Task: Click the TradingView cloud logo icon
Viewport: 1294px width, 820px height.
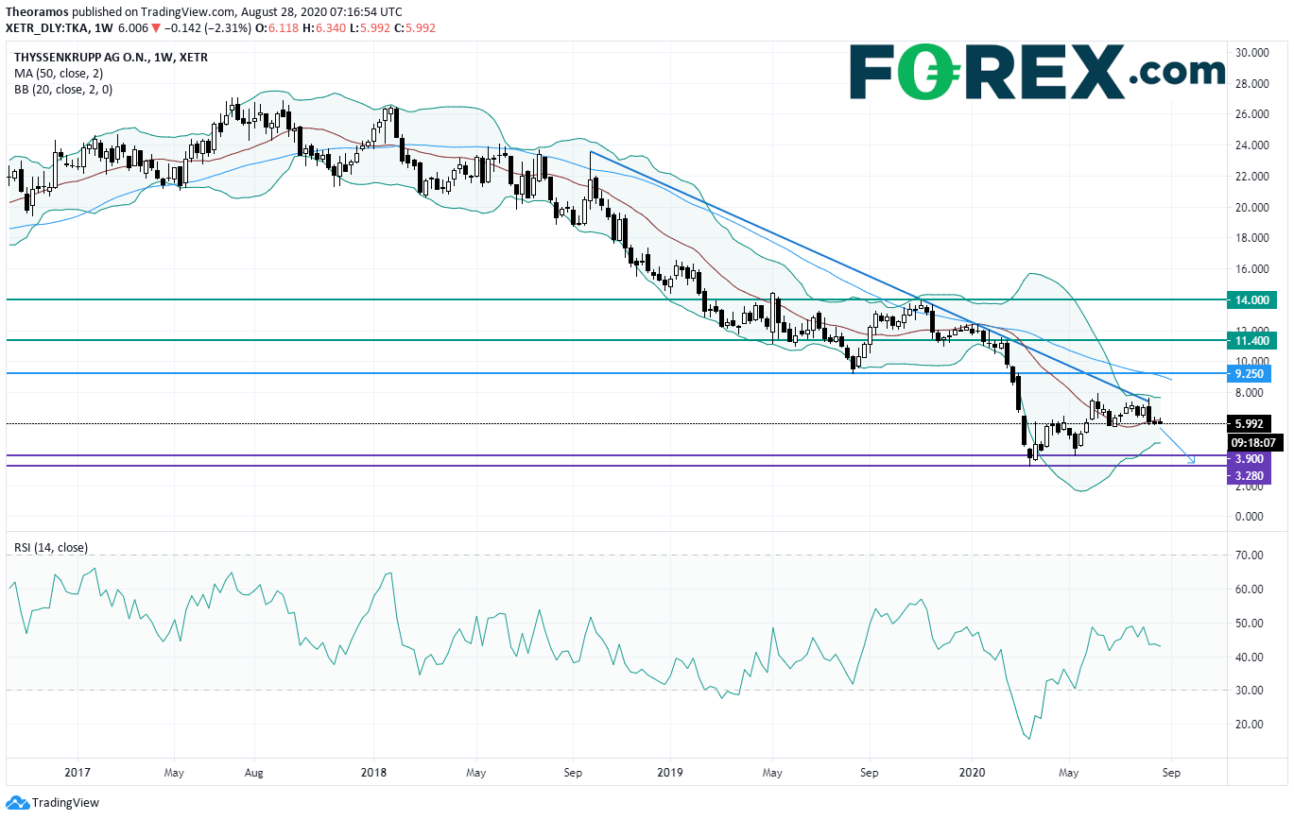Action: [17, 804]
